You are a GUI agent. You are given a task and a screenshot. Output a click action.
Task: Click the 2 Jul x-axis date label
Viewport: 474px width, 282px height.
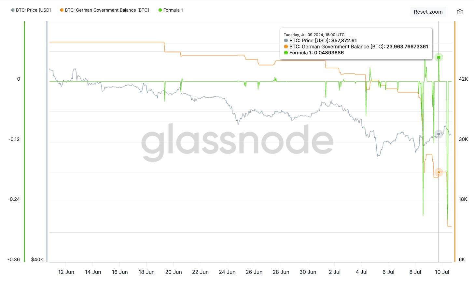tap(335, 272)
